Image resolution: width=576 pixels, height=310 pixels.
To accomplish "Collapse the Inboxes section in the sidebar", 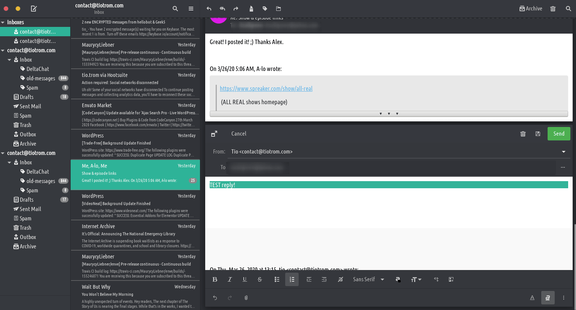I will 3,22.
